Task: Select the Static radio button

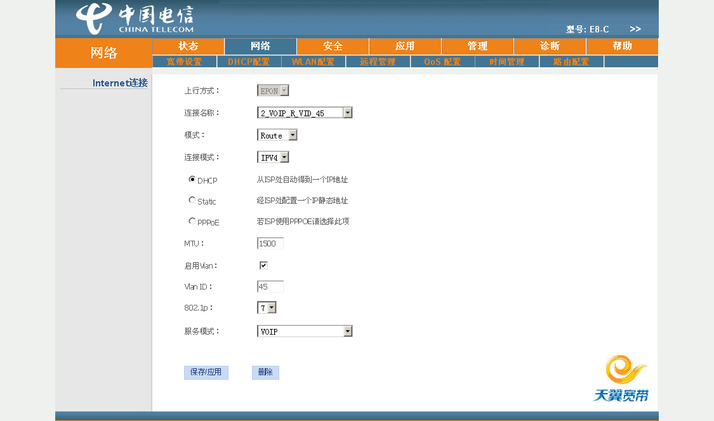Action: coord(192,200)
